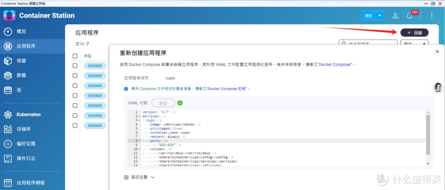Image resolution: width=445 pixels, height=190 pixels.
Task: Open the stacked tasks icon in header
Action: pos(395,16)
